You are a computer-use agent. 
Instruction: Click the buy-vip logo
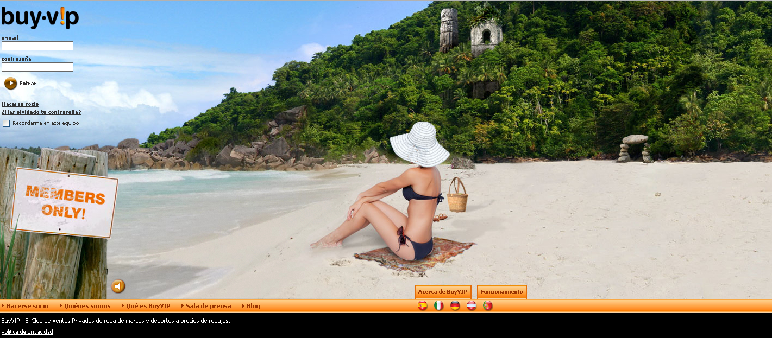point(40,17)
